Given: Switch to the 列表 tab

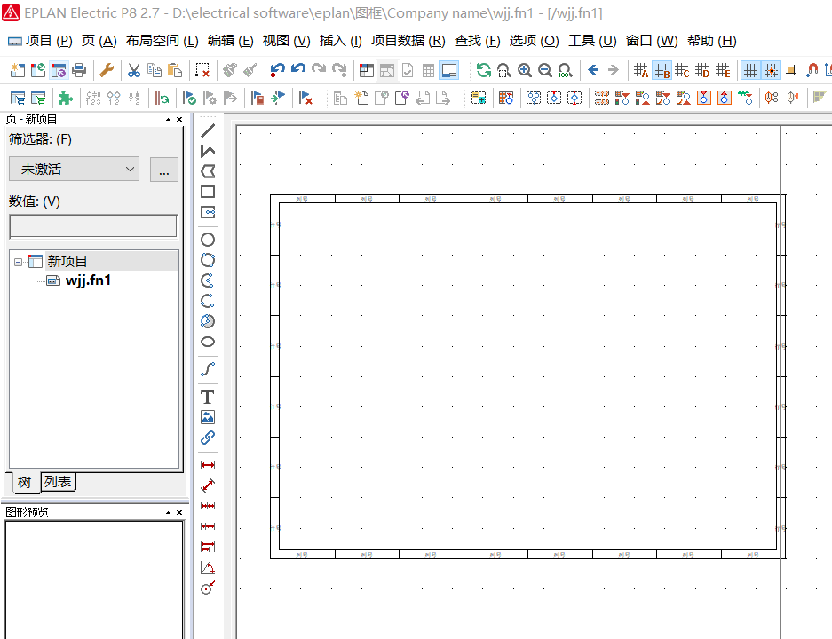Looking at the screenshot, I should pyautogui.click(x=59, y=482).
